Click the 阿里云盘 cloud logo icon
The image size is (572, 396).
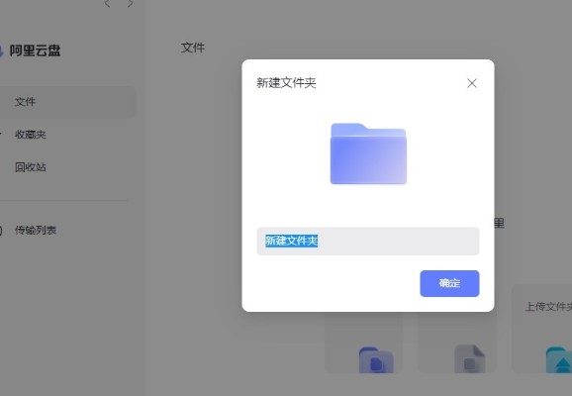1,51
